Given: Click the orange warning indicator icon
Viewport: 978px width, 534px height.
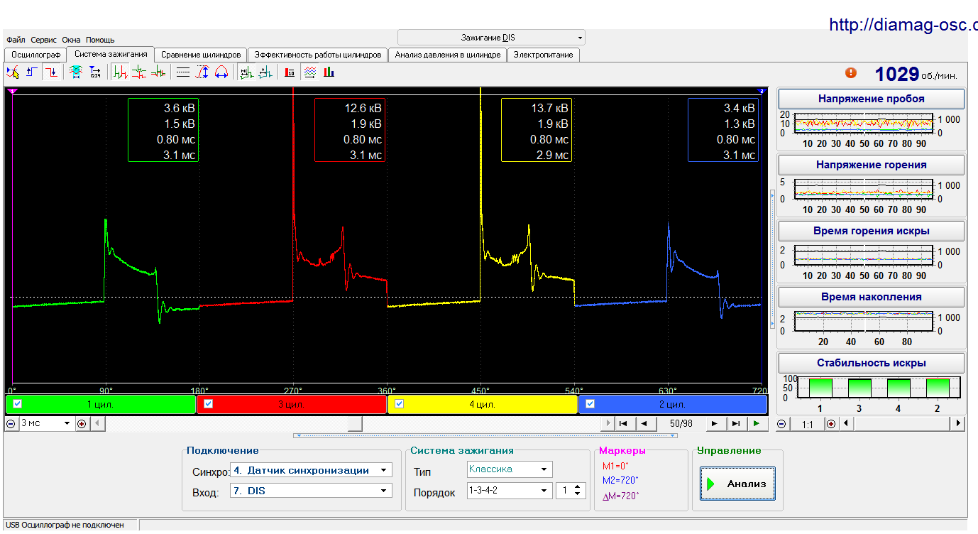Looking at the screenshot, I should tap(851, 72).
